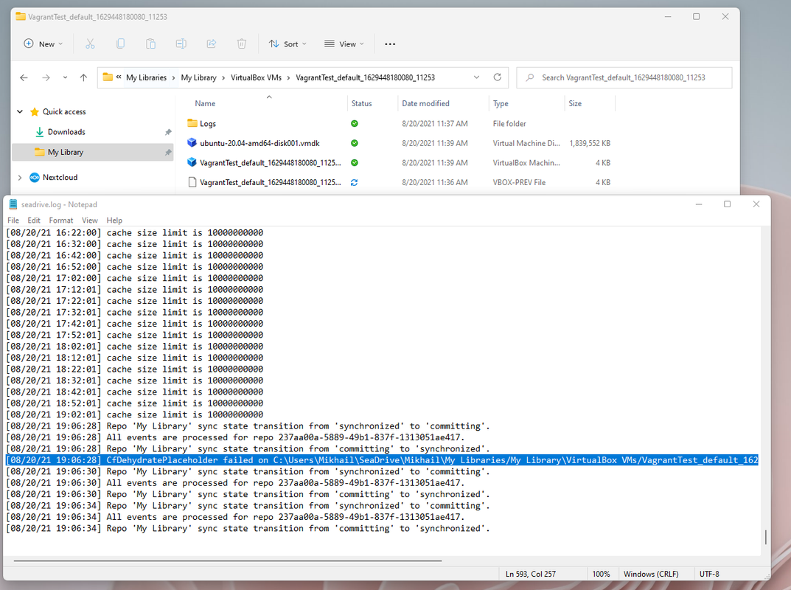The height and width of the screenshot is (590, 791).
Task: Click the VirtualBox Machine file blue cube icon
Action: coord(192,162)
